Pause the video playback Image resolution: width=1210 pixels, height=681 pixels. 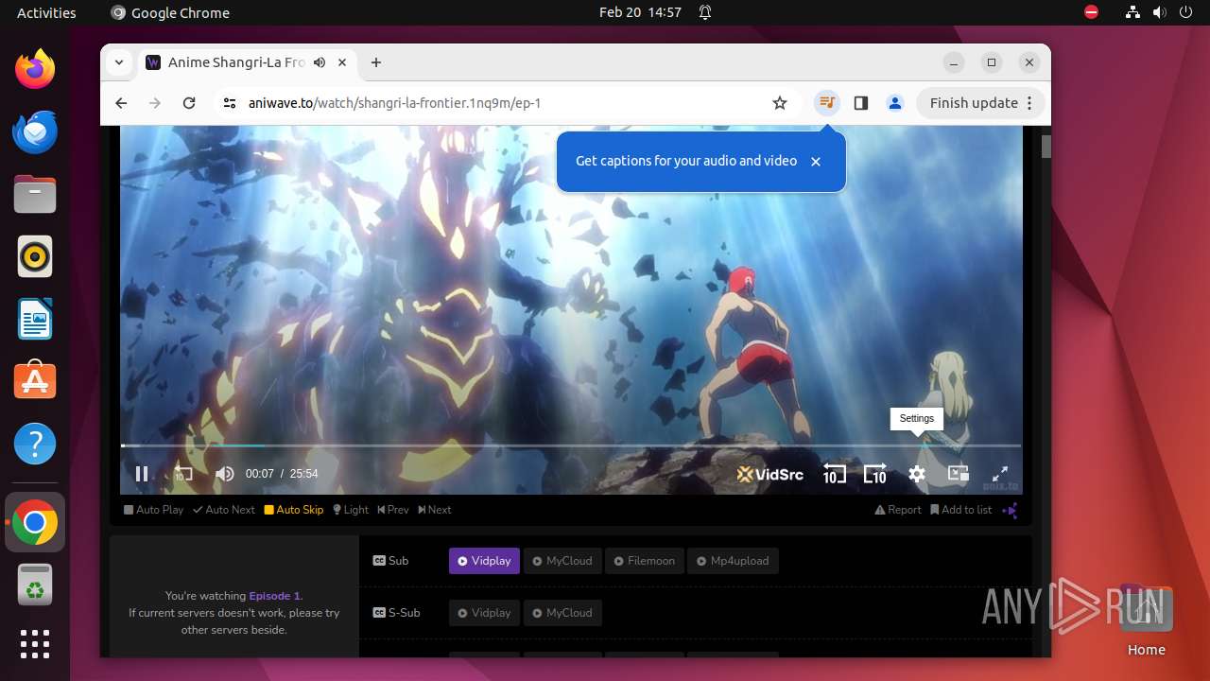[142, 474]
